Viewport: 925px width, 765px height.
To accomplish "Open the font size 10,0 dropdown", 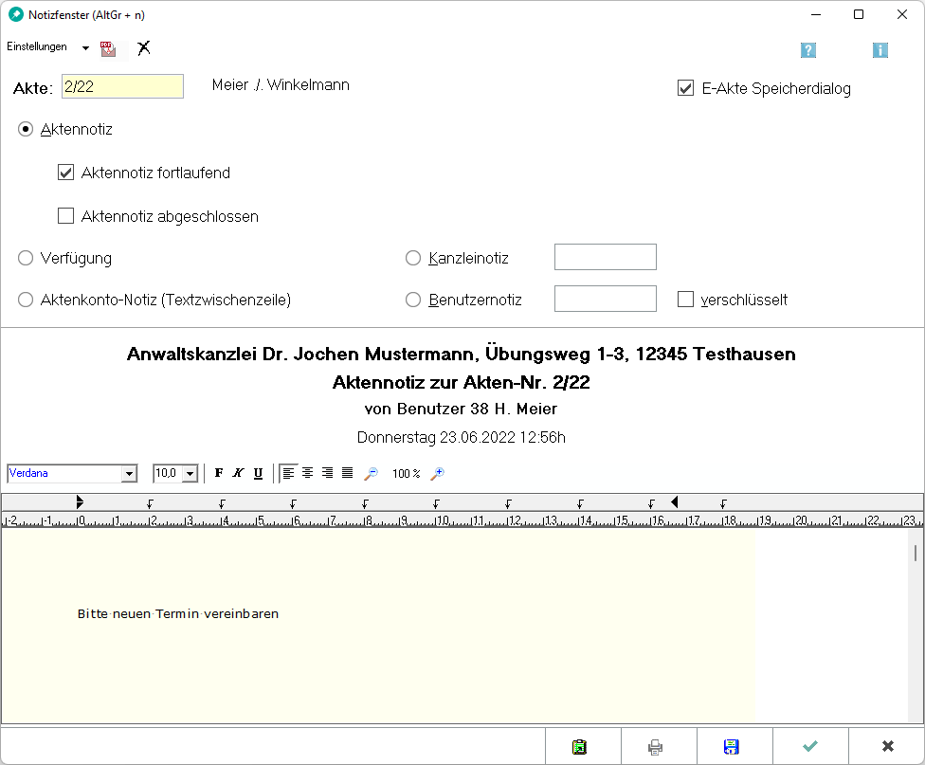I will click(x=190, y=473).
